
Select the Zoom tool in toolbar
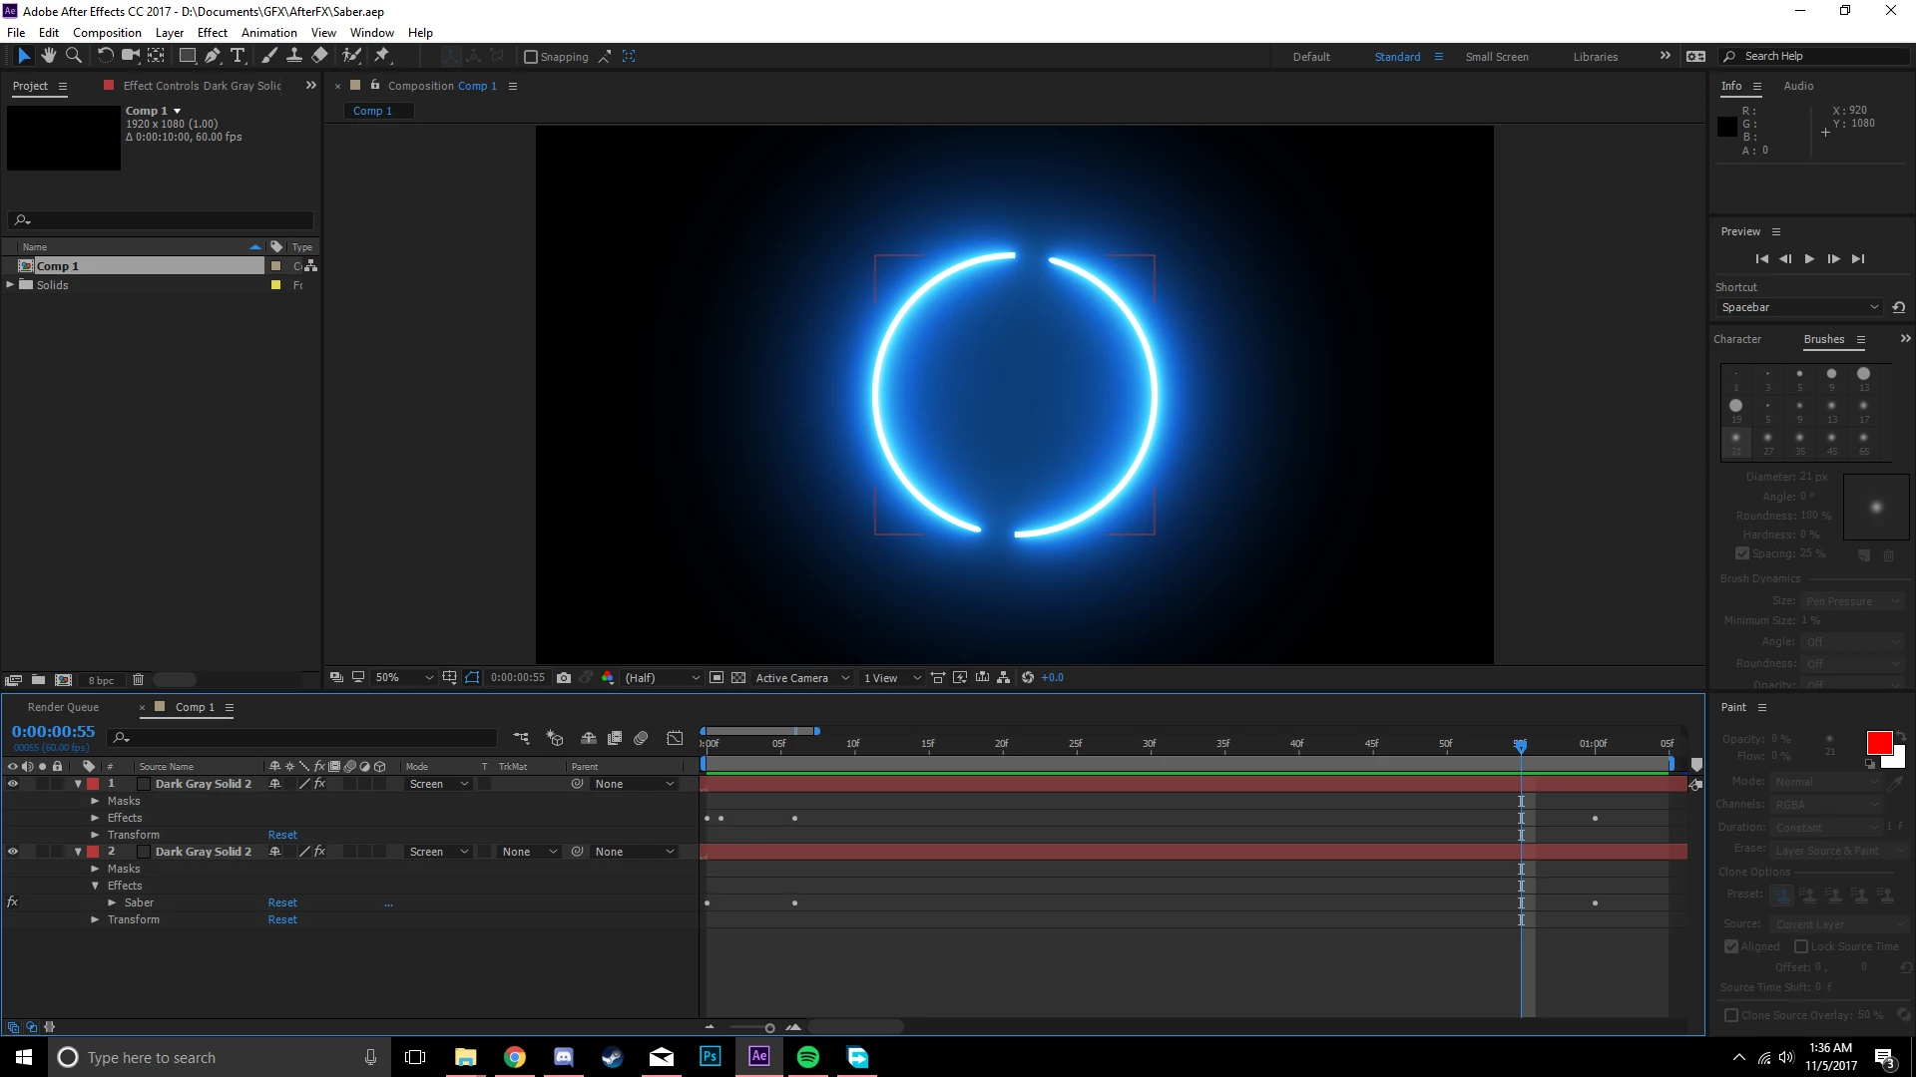click(x=73, y=56)
